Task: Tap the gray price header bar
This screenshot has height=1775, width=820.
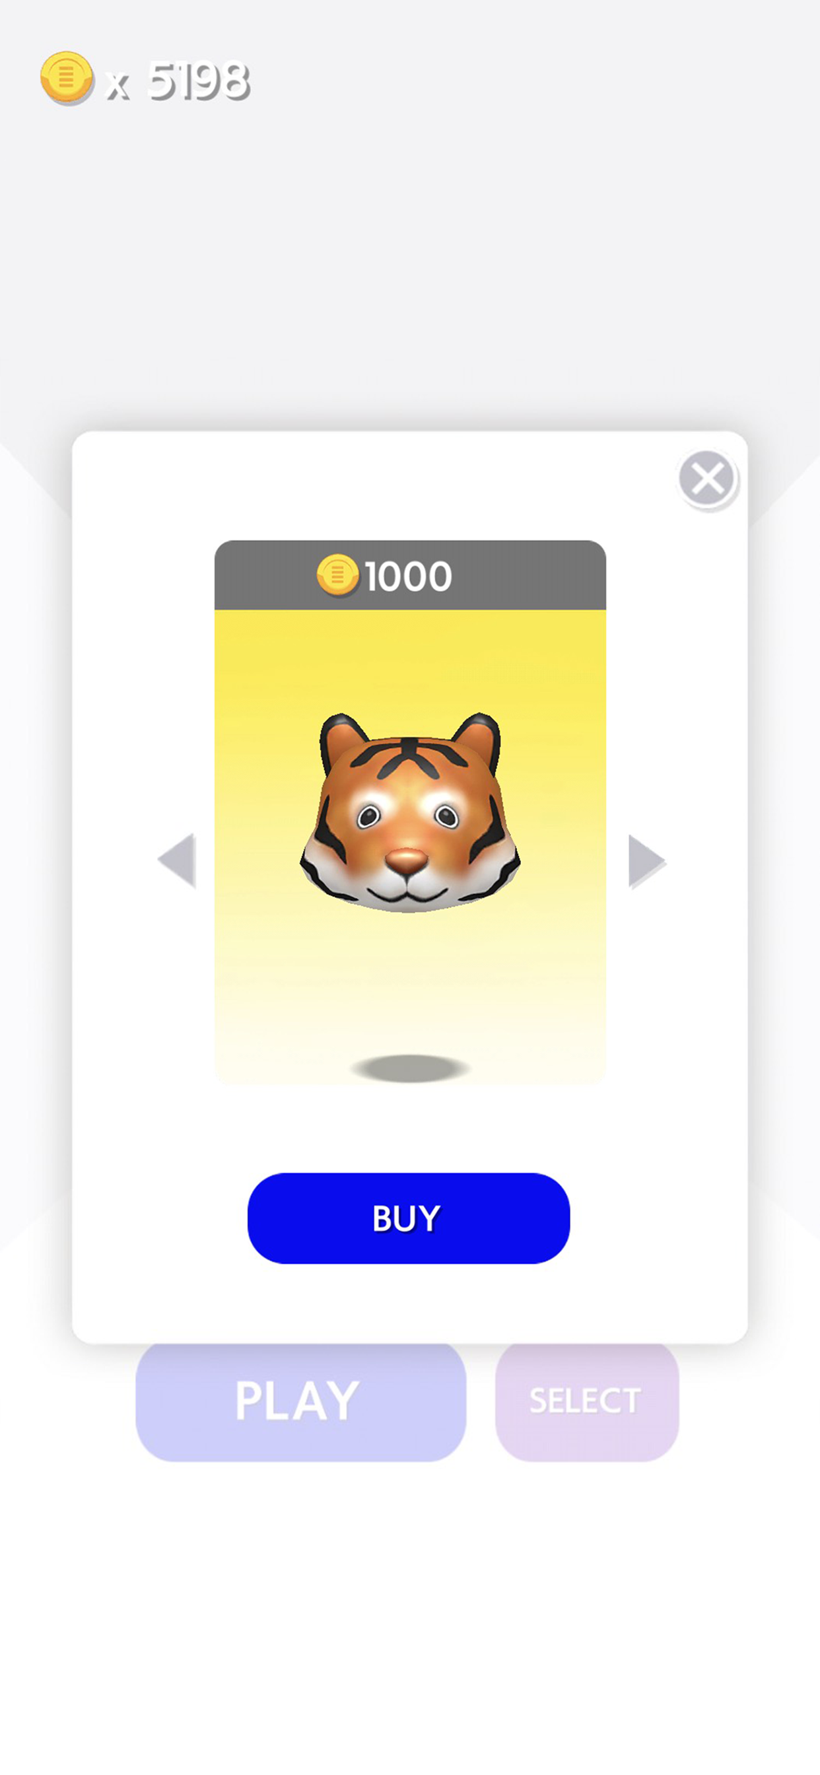Action: [410, 574]
